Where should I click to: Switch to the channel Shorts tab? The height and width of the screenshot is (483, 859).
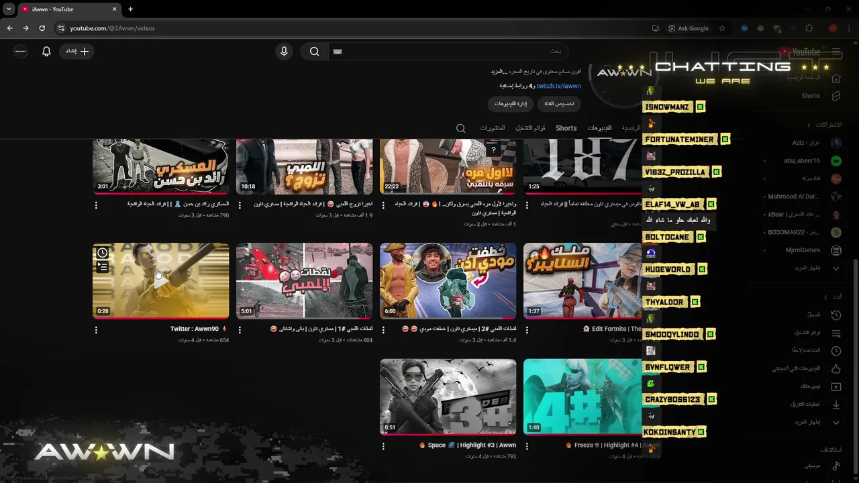(x=566, y=128)
